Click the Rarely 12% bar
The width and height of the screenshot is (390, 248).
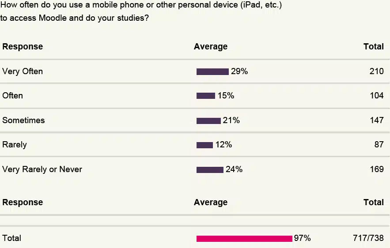point(204,145)
